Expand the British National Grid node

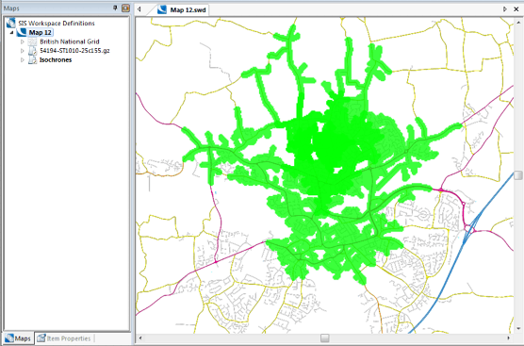coord(23,41)
